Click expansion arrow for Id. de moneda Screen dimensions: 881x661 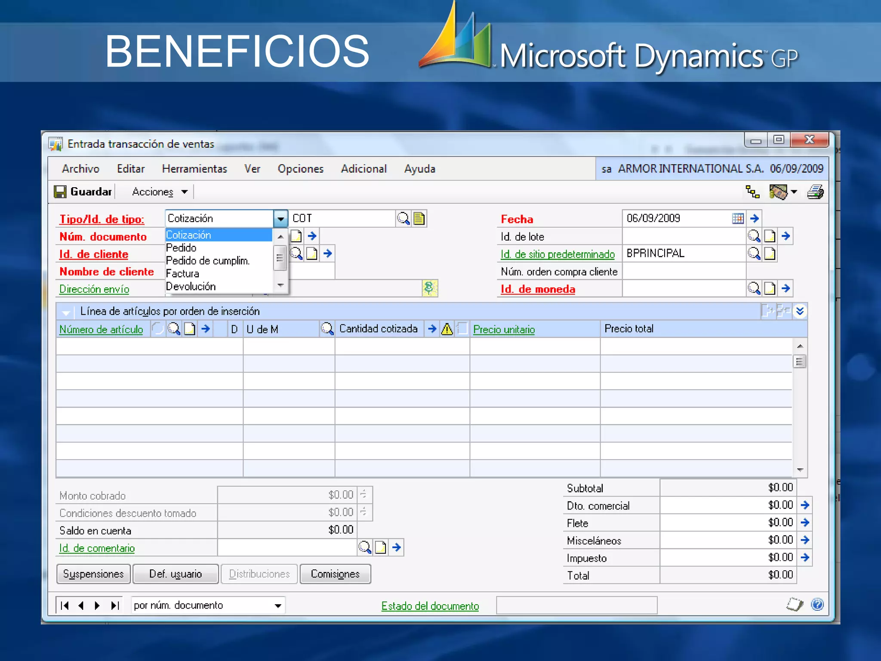click(x=786, y=288)
